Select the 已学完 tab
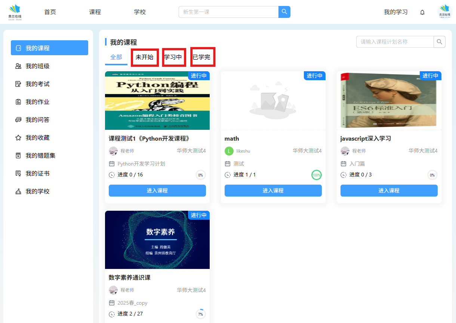The height and width of the screenshot is (323, 456). [202, 57]
